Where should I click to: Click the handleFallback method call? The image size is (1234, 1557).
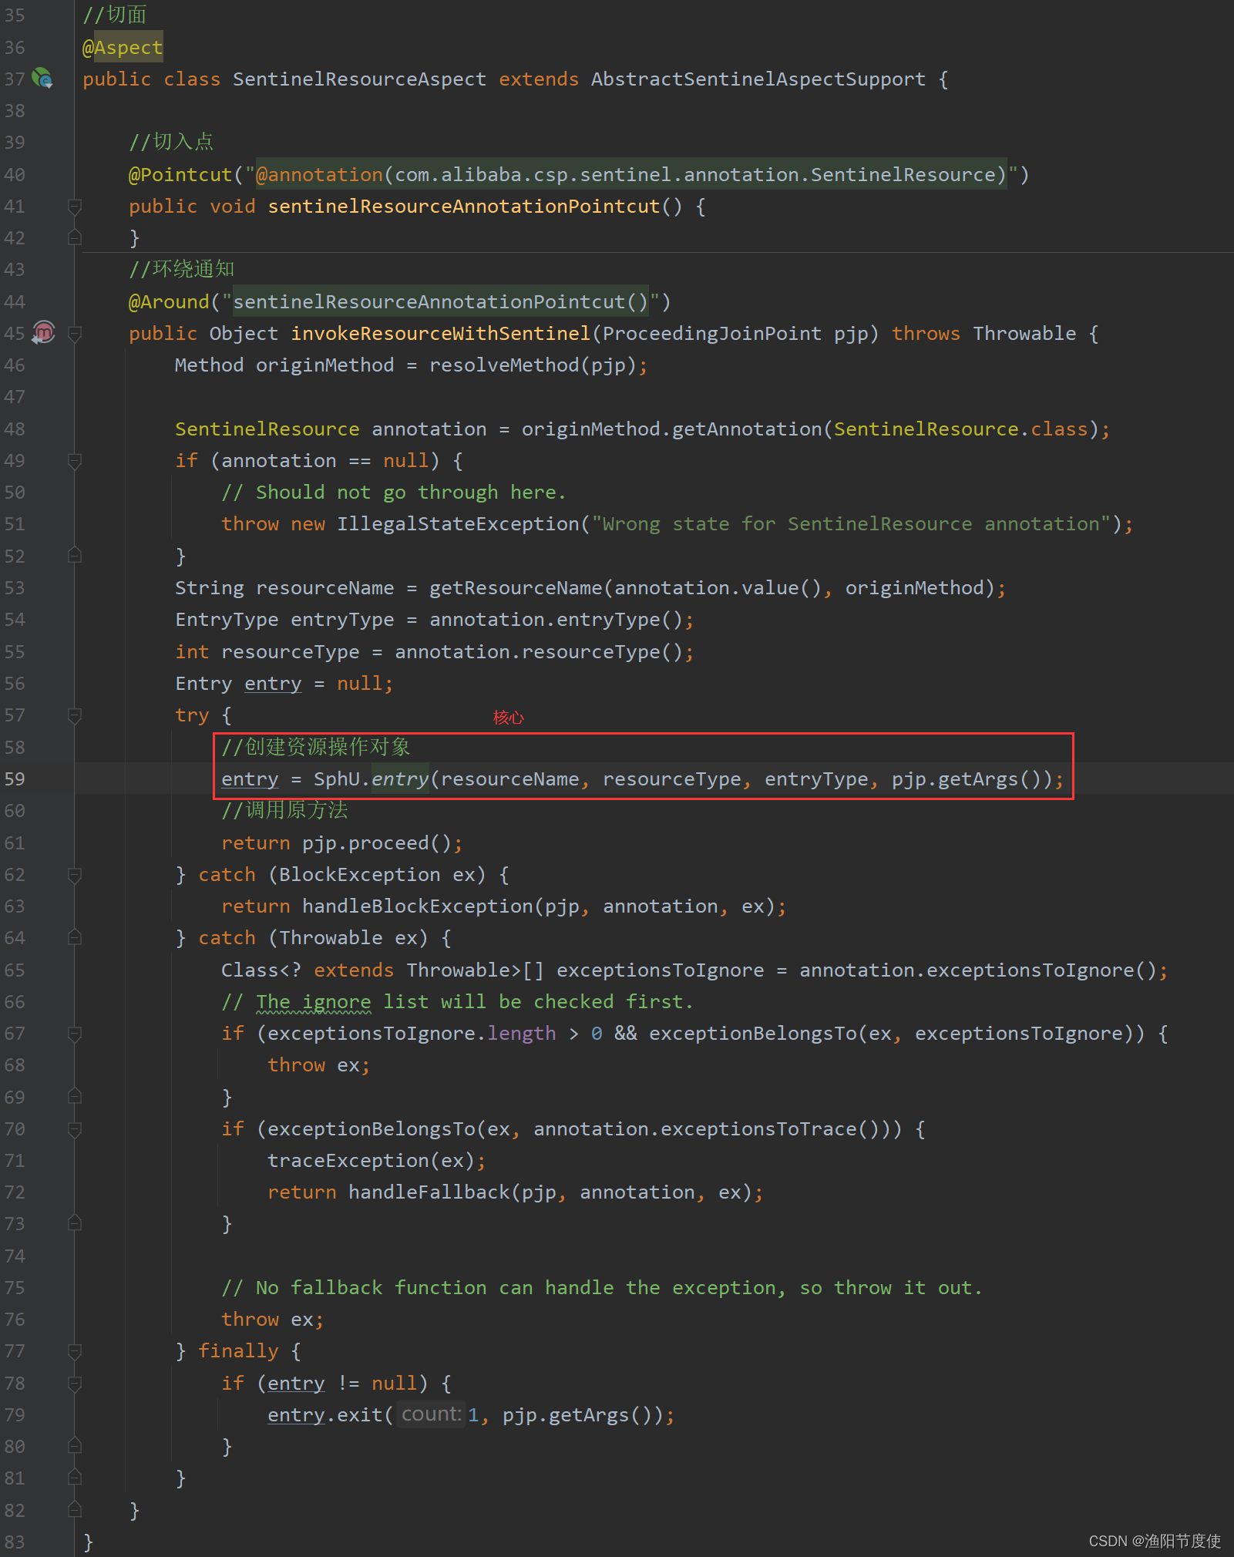point(429,1192)
